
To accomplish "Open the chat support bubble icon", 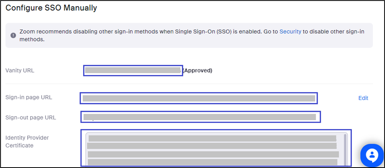I will [x=372, y=156].
